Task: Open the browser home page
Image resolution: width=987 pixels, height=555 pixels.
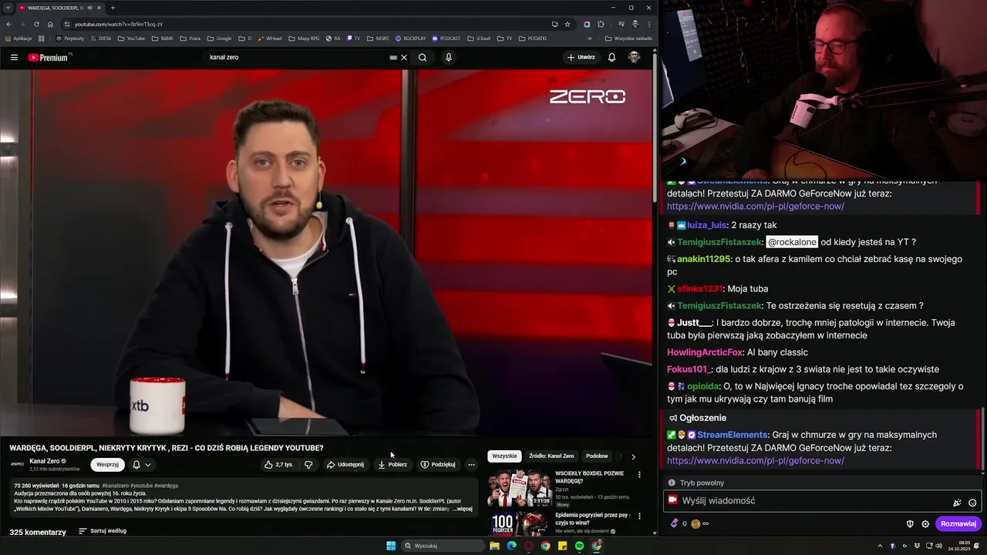Action: click(50, 24)
